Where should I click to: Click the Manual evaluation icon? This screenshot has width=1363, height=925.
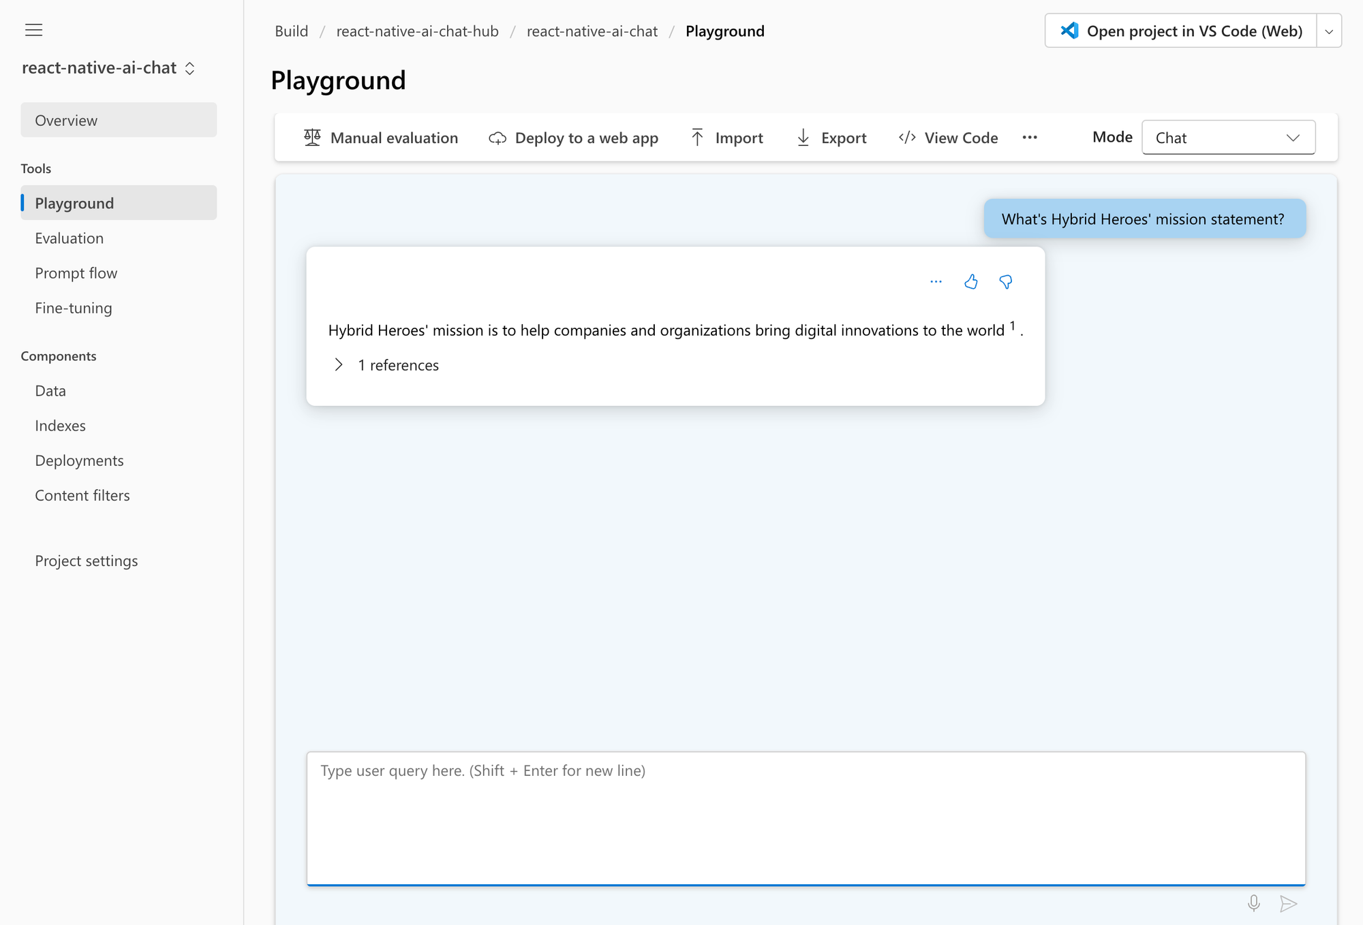(x=311, y=136)
